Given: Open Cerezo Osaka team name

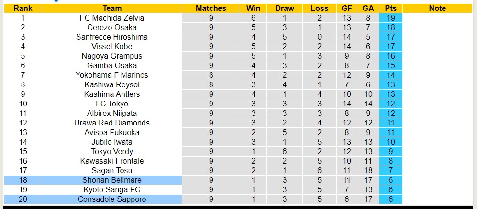Looking at the screenshot, I should coord(112,27).
